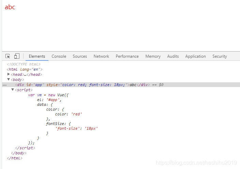The width and height of the screenshot is (240, 169).
Task: Select the Audits tab
Action: point(173,56)
